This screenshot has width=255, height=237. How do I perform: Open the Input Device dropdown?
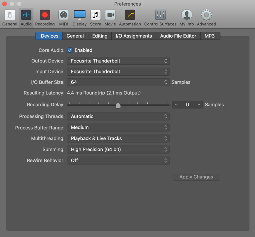(118, 72)
